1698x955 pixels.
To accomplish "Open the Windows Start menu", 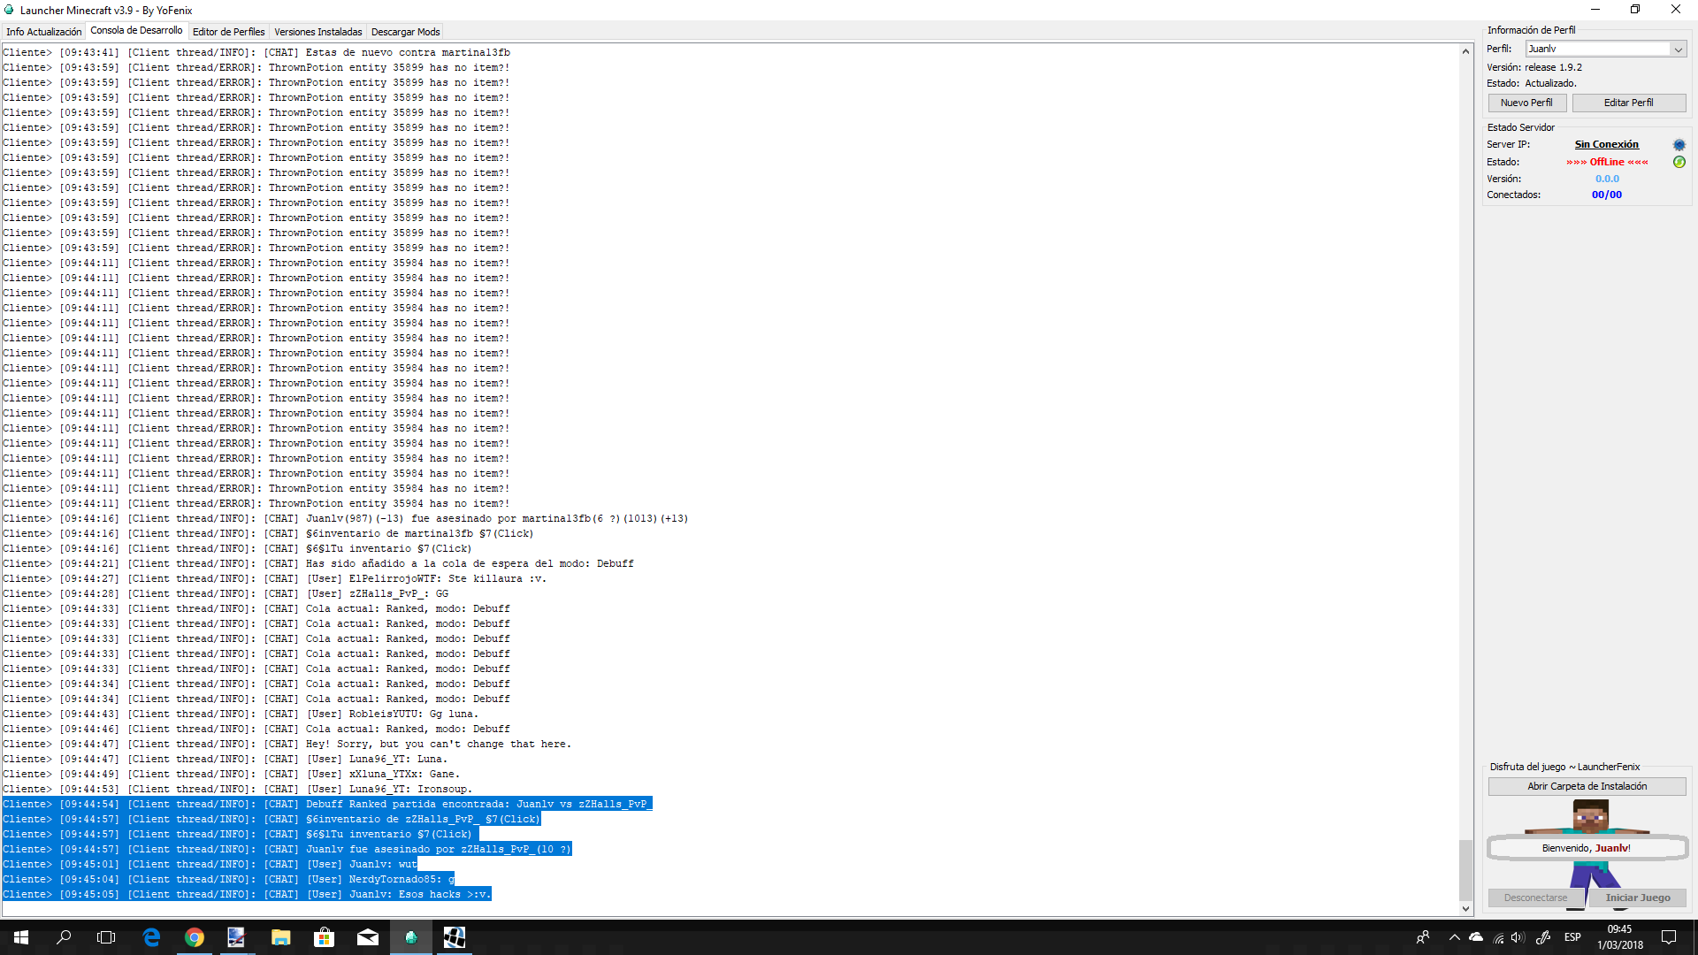I will point(21,937).
